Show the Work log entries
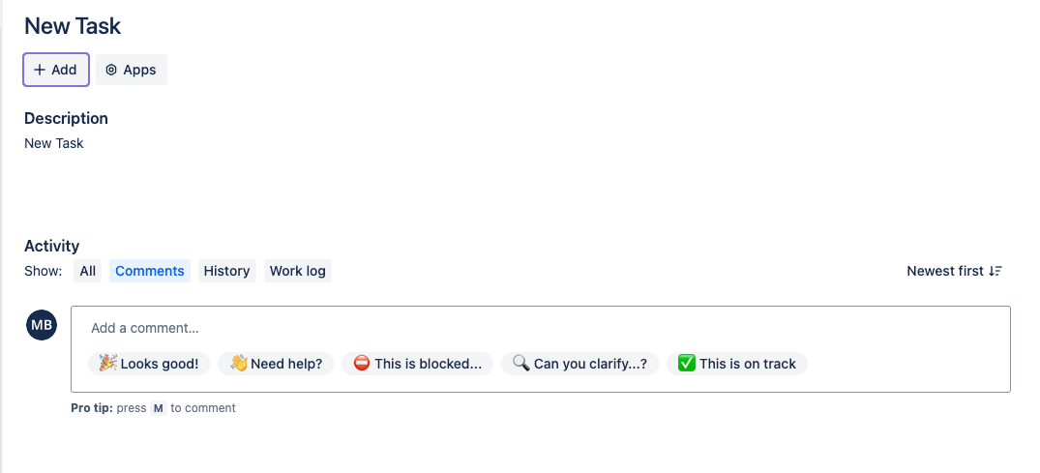The height and width of the screenshot is (473, 1040). pos(297,271)
